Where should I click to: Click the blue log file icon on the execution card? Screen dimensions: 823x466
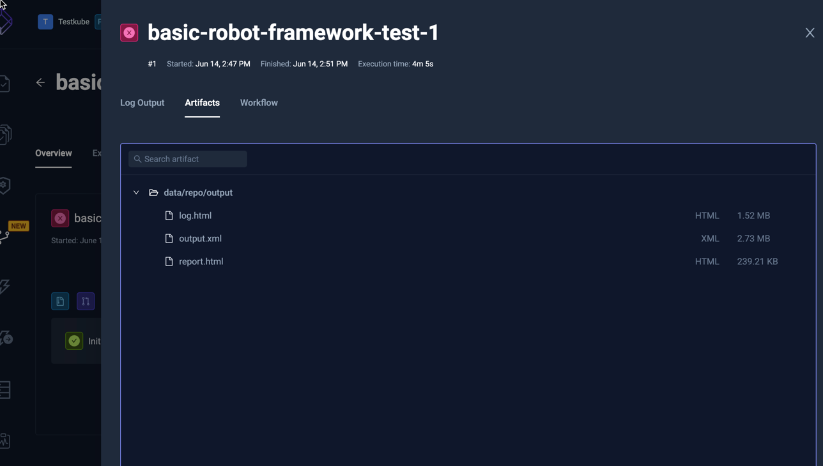coord(60,301)
